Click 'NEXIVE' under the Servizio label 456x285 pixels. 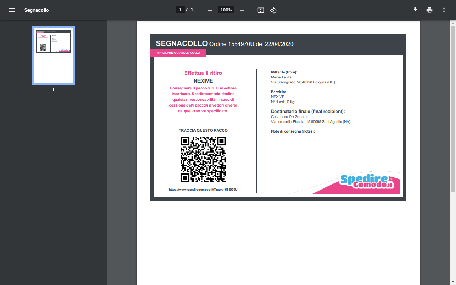278,97
